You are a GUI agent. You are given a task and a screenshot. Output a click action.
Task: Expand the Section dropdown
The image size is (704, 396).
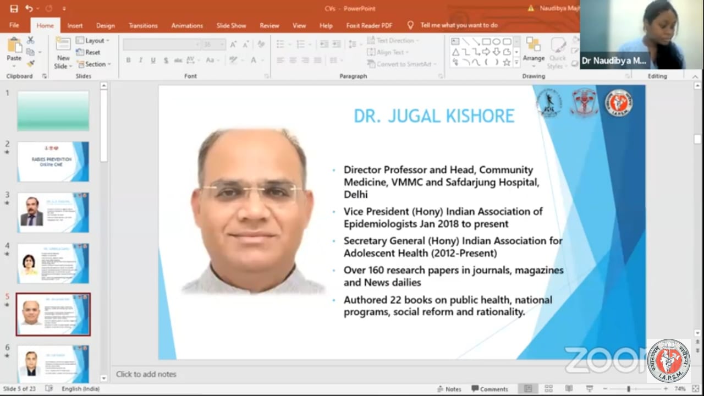click(94, 64)
